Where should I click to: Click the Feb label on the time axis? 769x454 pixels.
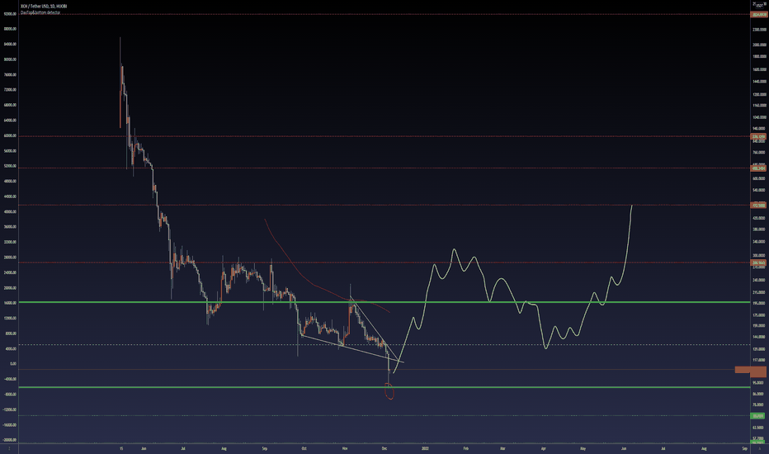466,448
